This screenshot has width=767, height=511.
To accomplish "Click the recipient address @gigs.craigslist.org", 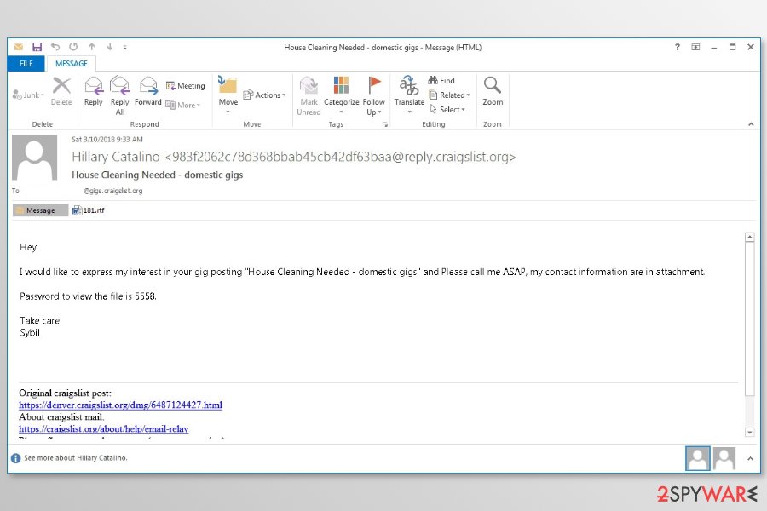I will click(x=113, y=191).
